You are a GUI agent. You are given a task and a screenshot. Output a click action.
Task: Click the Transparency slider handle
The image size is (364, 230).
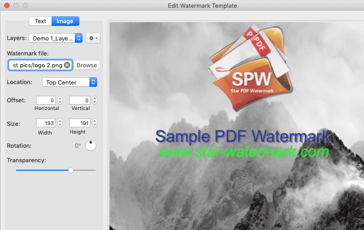pos(71,170)
